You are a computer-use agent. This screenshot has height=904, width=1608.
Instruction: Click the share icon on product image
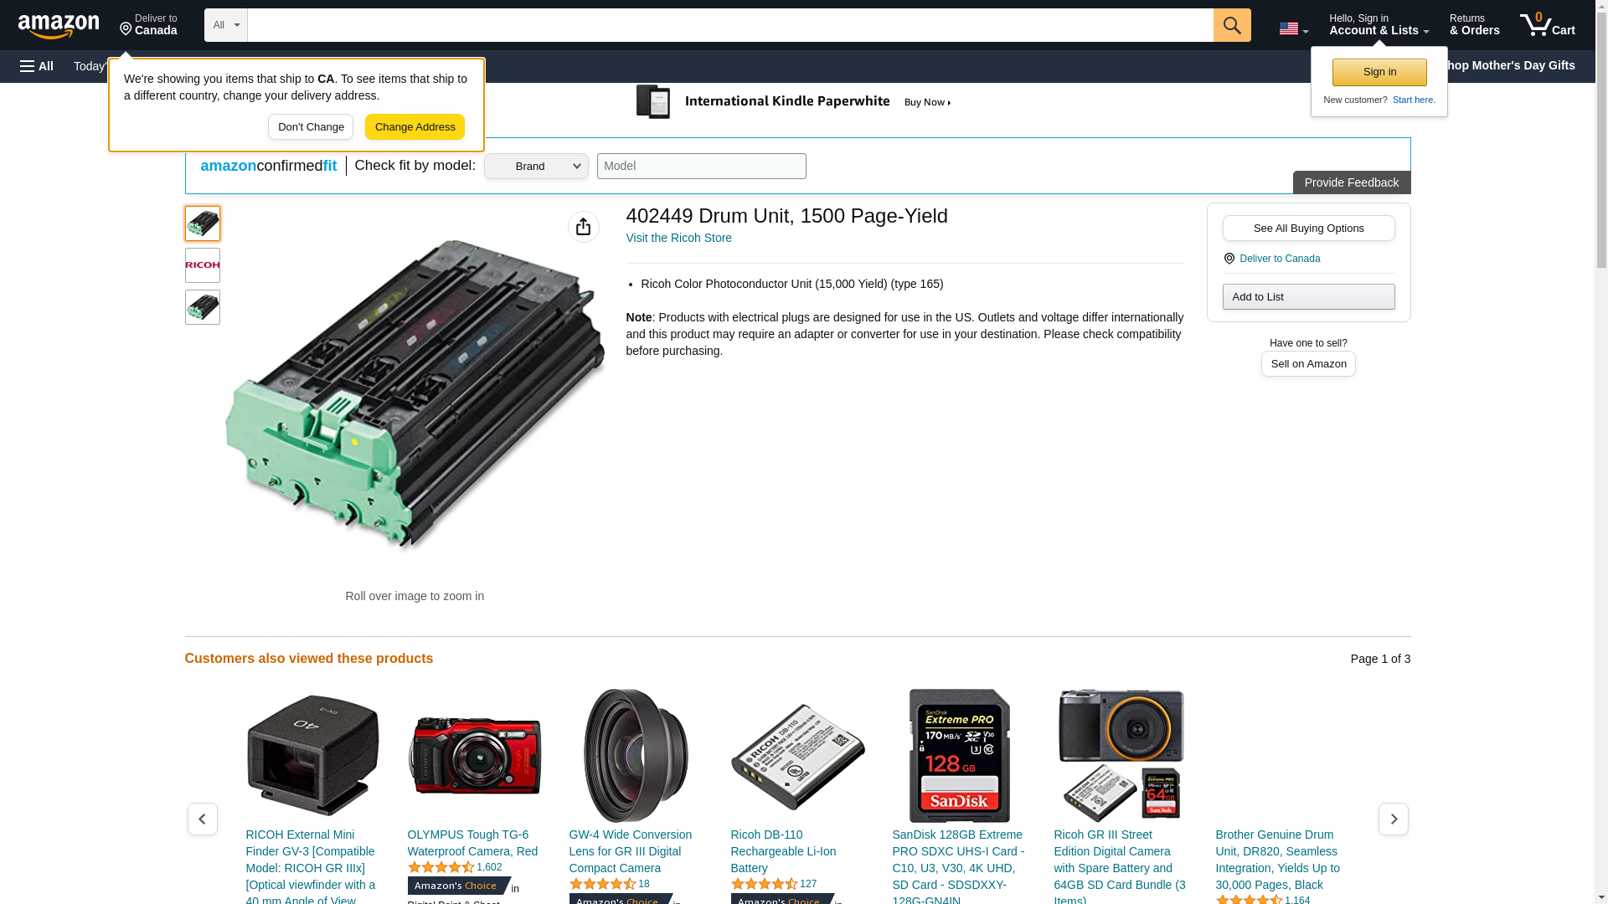[x=584, y=227]
